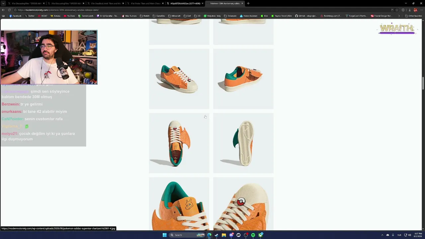Expand the Dell bookmarks folder
This screenshot has height=239, width=425.
[187, 16]
